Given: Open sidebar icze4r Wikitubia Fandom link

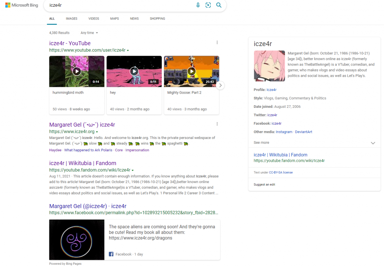Looking at the screenshot, I should (280, 155).
